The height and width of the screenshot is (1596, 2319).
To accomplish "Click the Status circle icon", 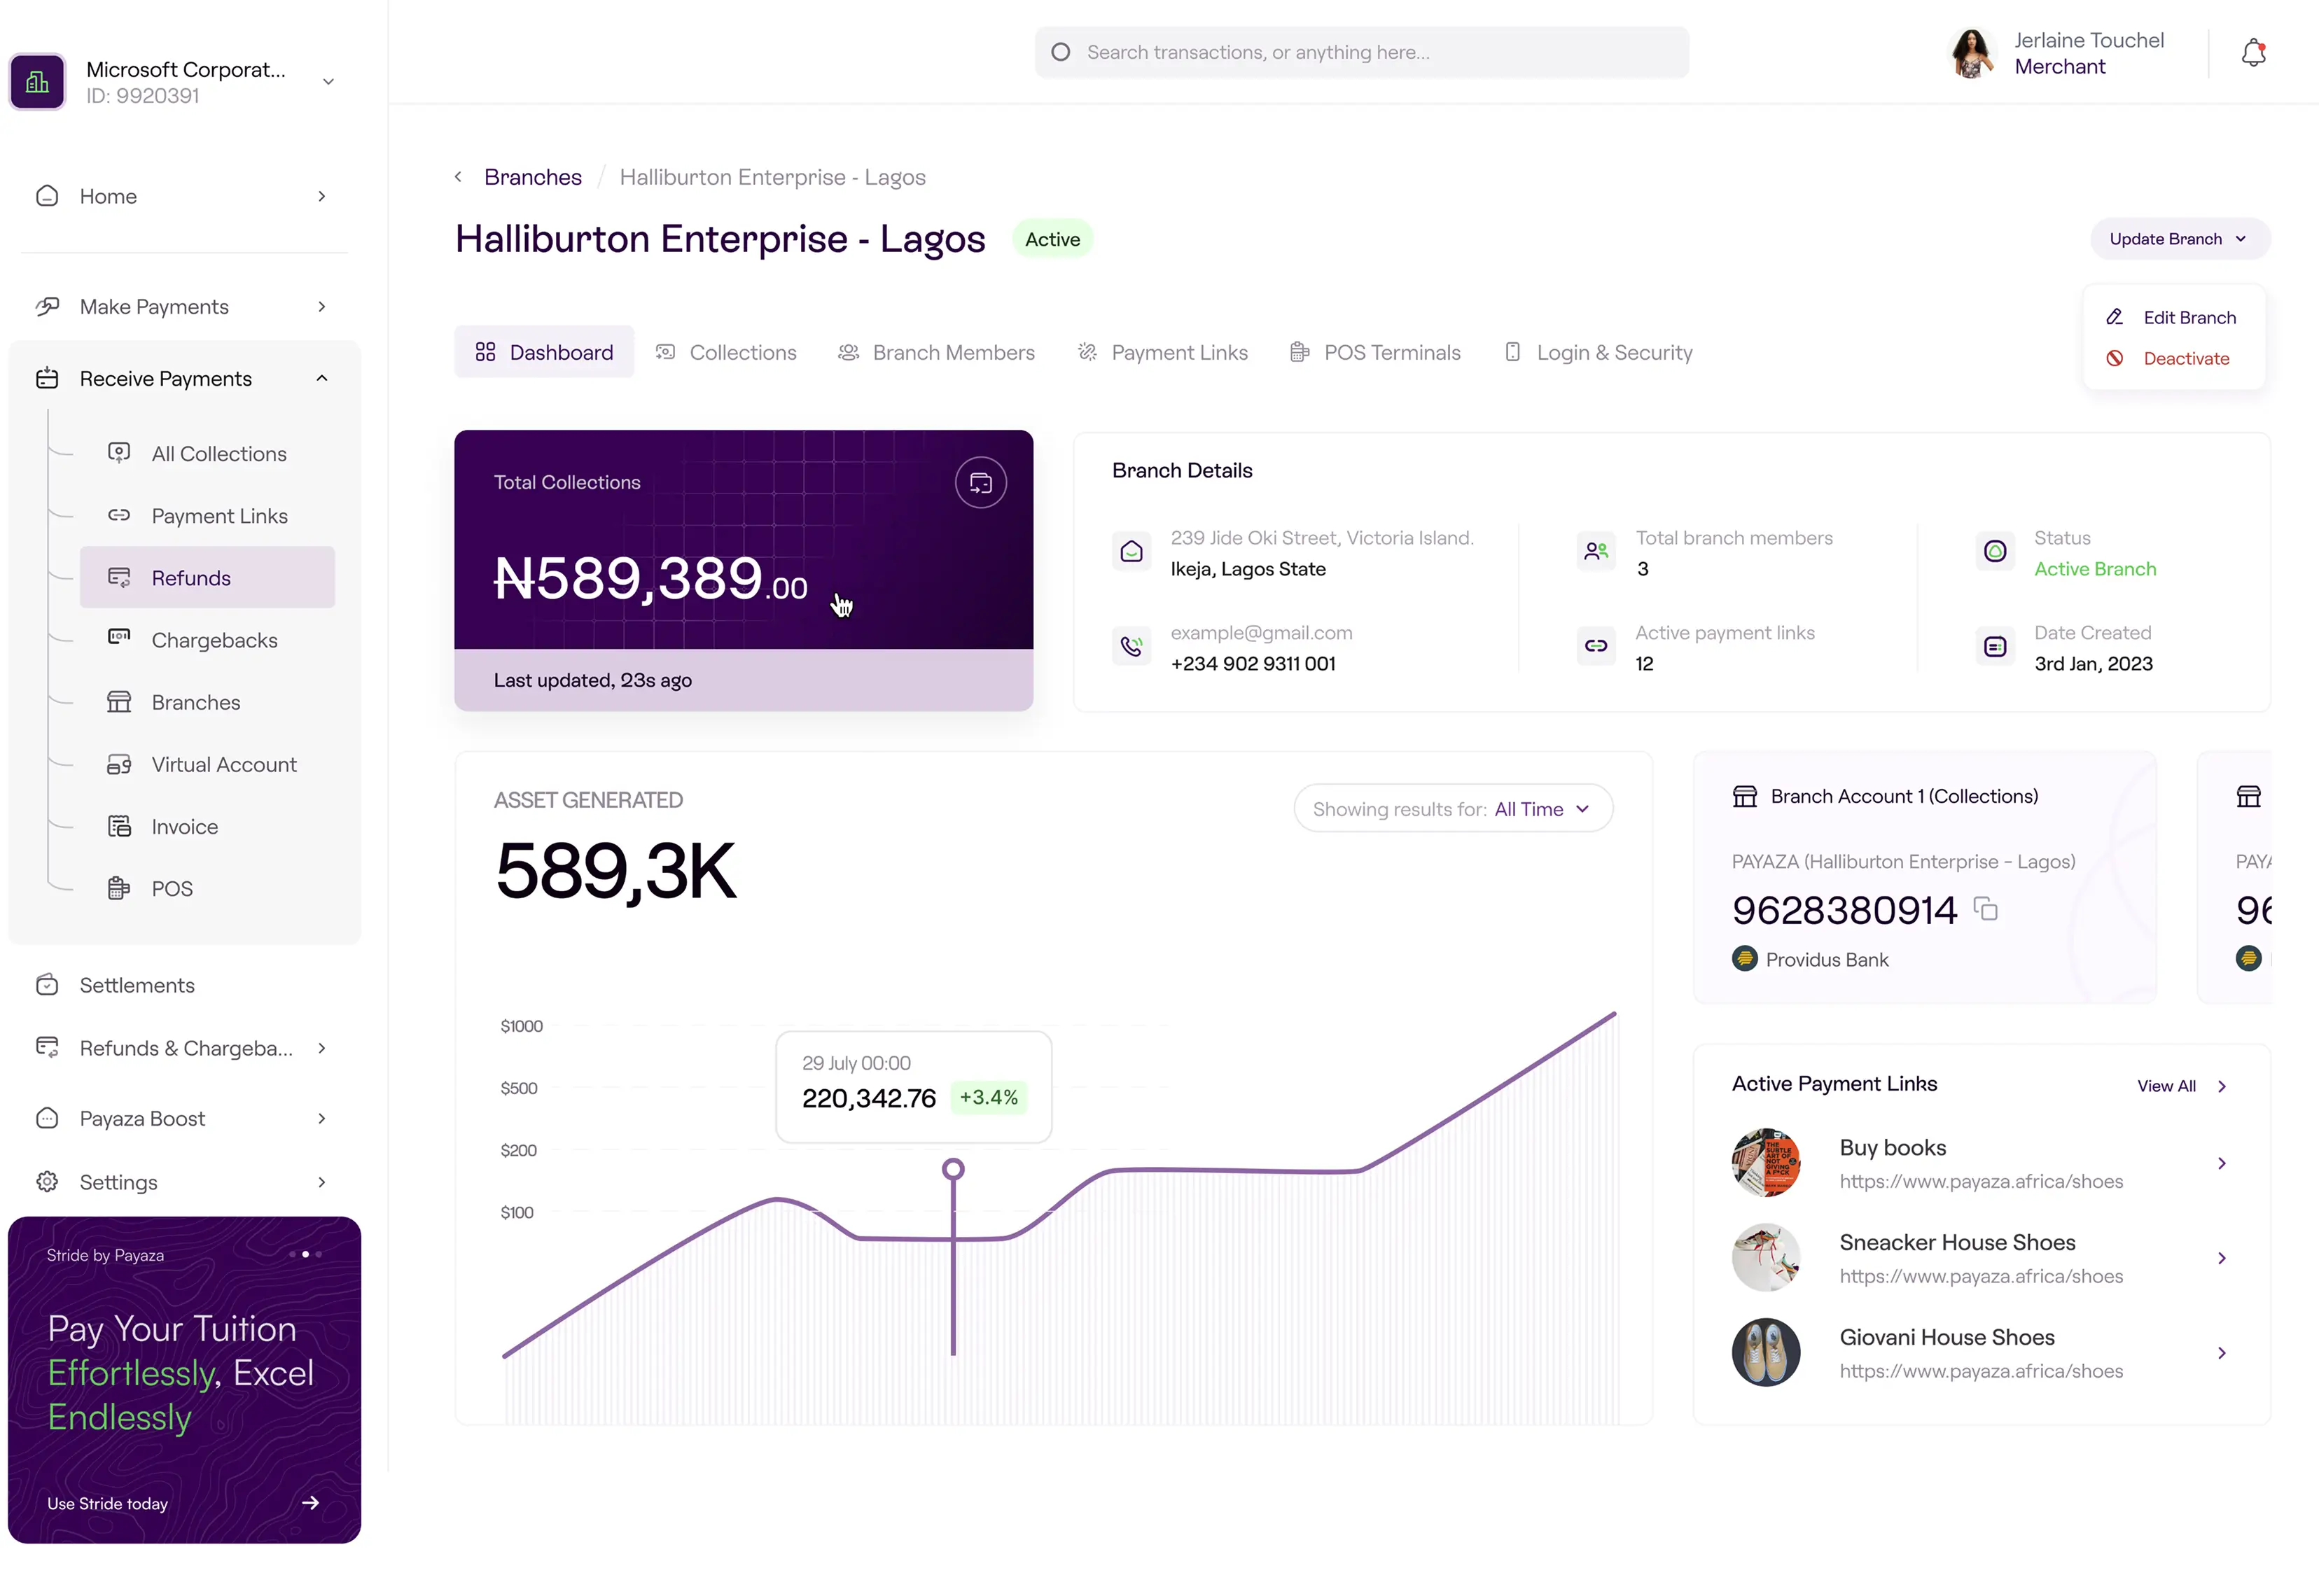I will tap(1995, 551).
